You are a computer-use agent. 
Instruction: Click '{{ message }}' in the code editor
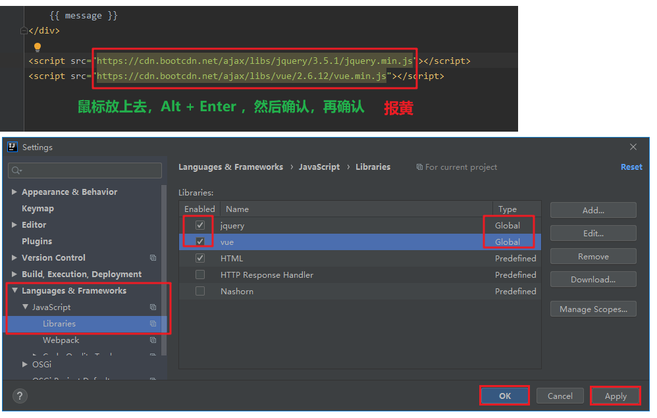(84, 16)
